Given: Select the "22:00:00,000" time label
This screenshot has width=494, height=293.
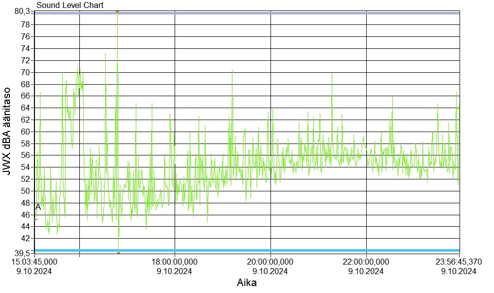Looking at the screenshot, I should (366, 262).
